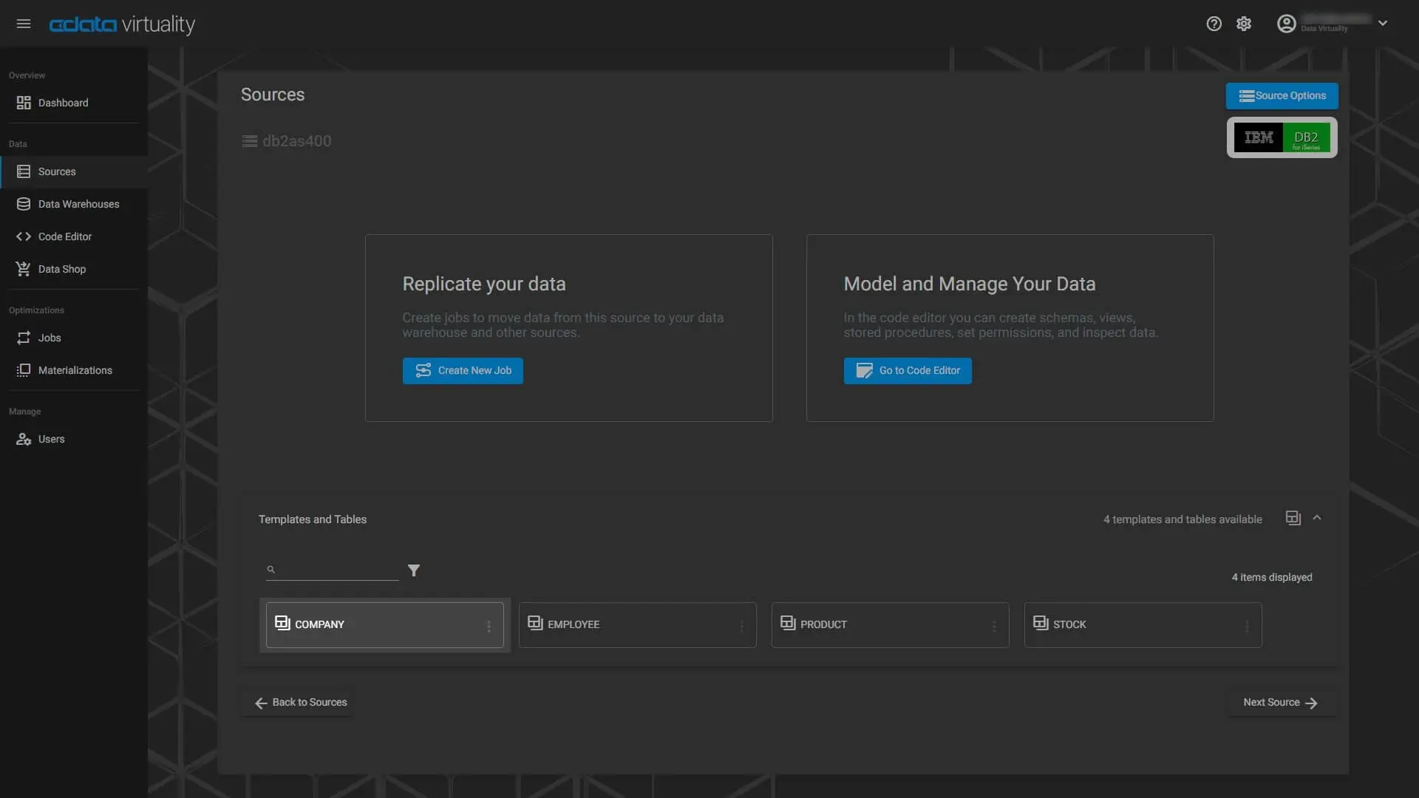Navigate to Materializations in sidebar
This screenshot has height=798, width=1419.
tap(75, 370)
